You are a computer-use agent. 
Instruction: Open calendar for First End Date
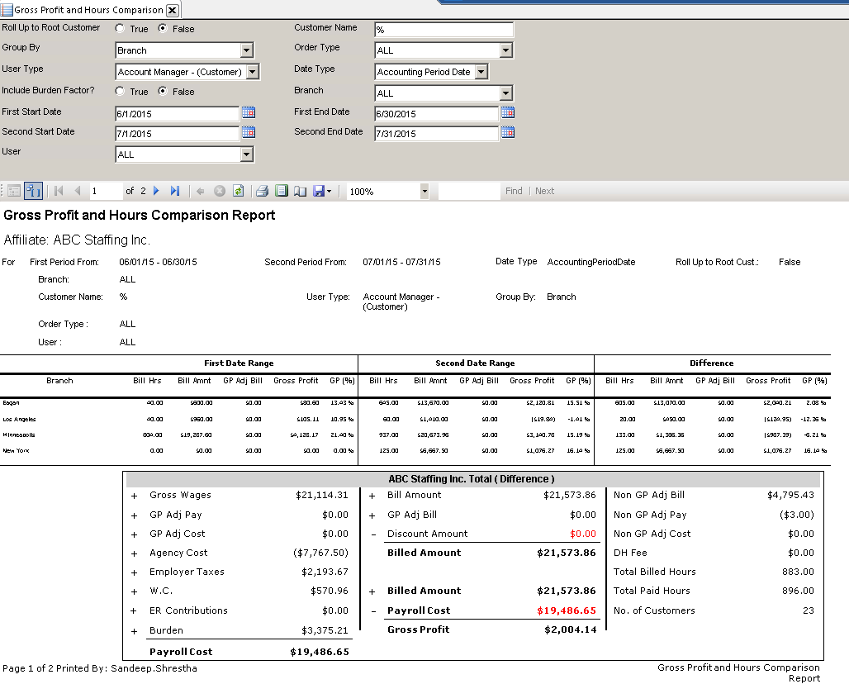tap(508, 112)
